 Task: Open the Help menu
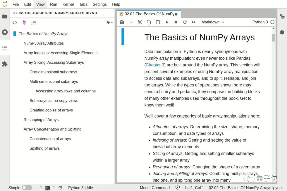point(116,5)
